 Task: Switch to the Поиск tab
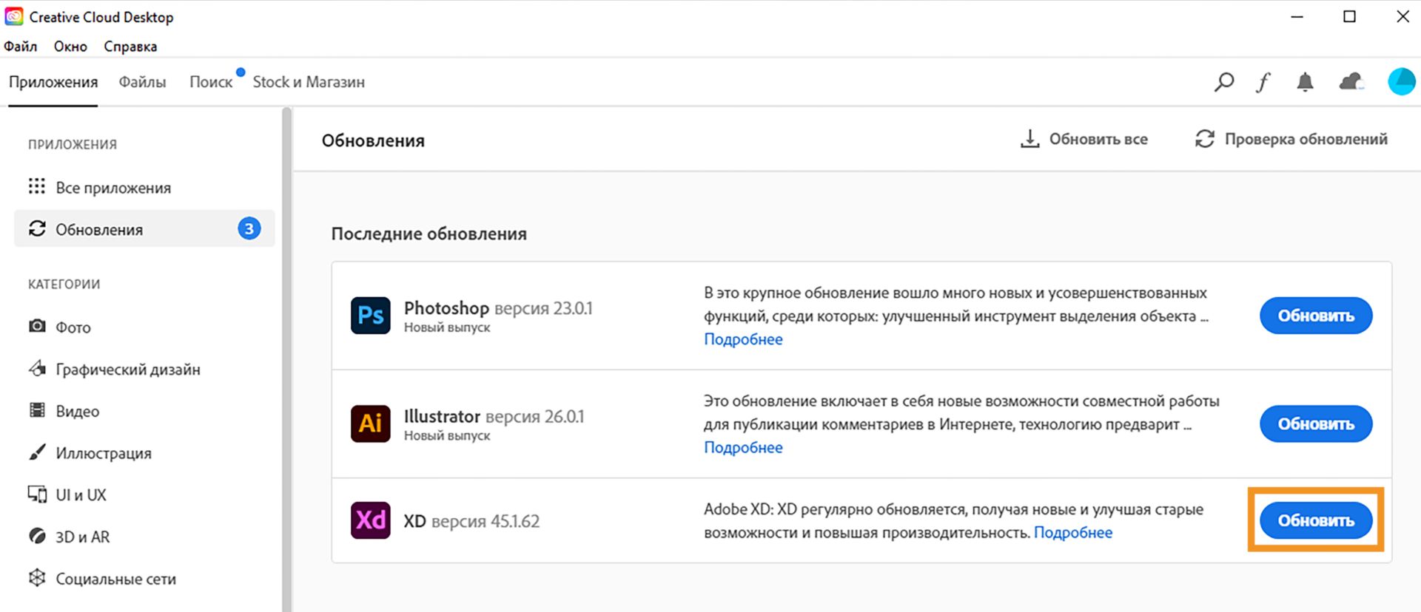click(211, 82)
